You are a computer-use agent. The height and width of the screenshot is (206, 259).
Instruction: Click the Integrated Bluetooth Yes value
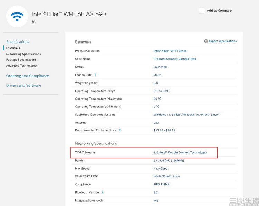point(156,200)
